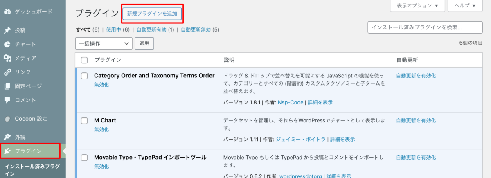This screenshot has height=178, width=491.
Task: Open the Dashboard gauge icon
Action: coord(7,11)
